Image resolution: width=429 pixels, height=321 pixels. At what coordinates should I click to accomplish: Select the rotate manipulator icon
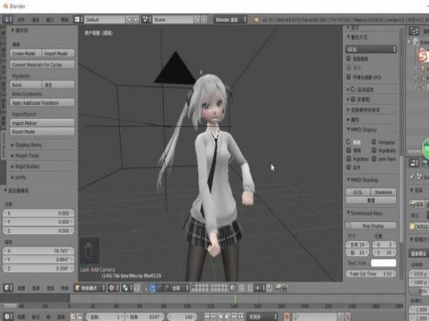159,288
